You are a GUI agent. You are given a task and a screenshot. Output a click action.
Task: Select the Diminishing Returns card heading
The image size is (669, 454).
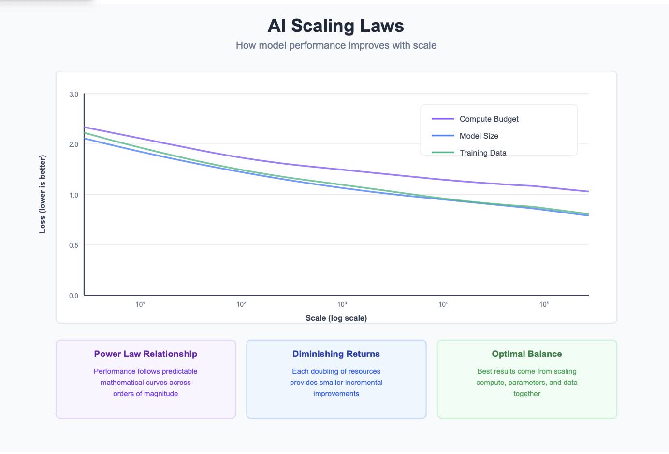pos(336,354)
